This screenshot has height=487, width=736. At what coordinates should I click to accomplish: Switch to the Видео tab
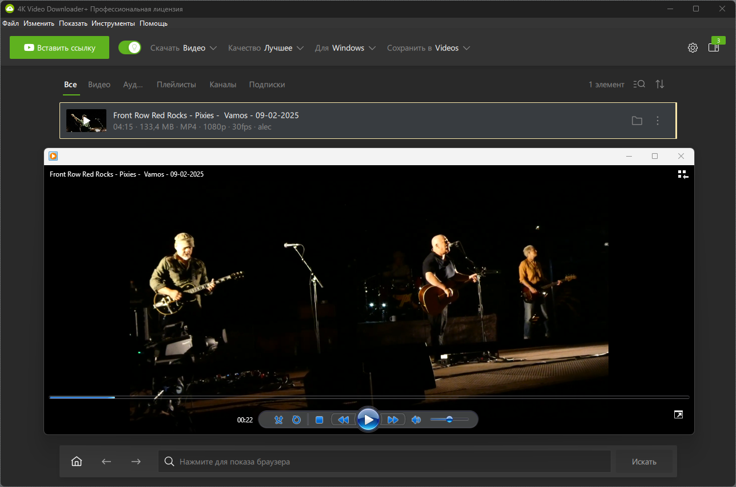point(99,85)
